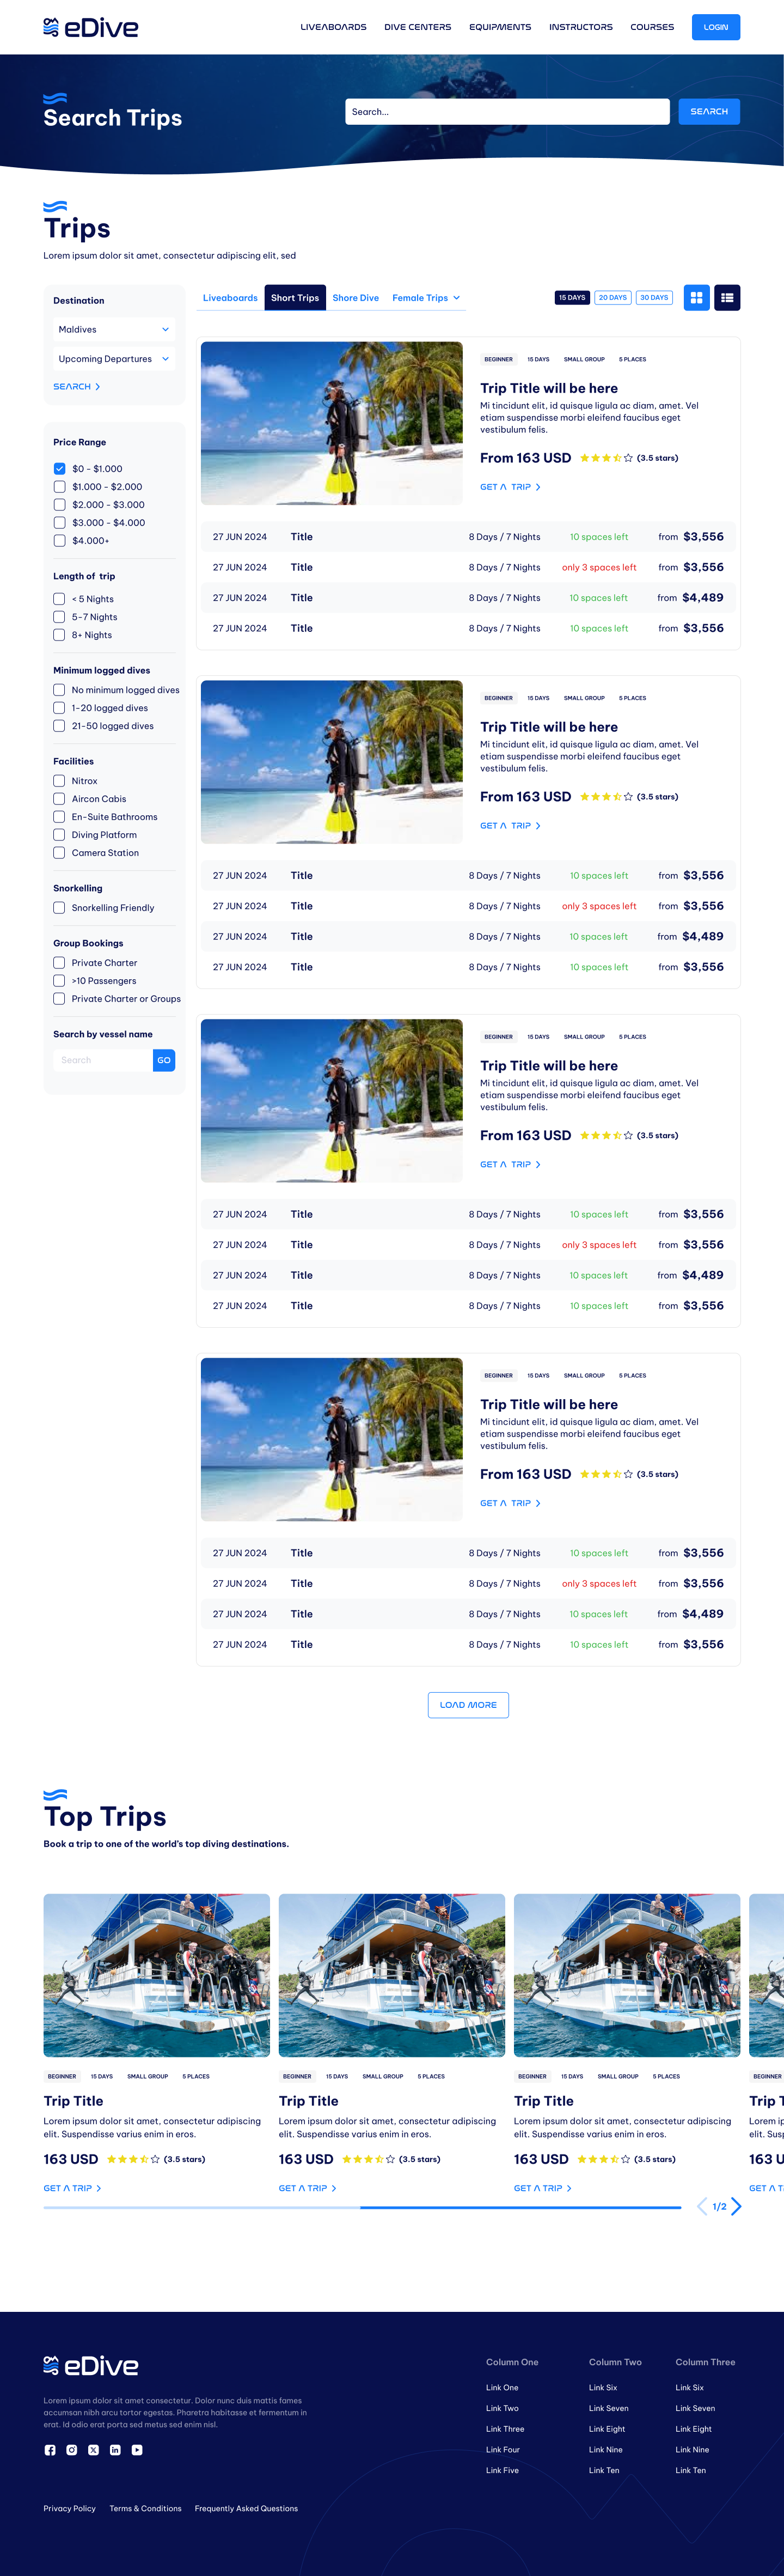Select the Liveaboards tab
Screen dimensions: 784x2576
[230, 298]
